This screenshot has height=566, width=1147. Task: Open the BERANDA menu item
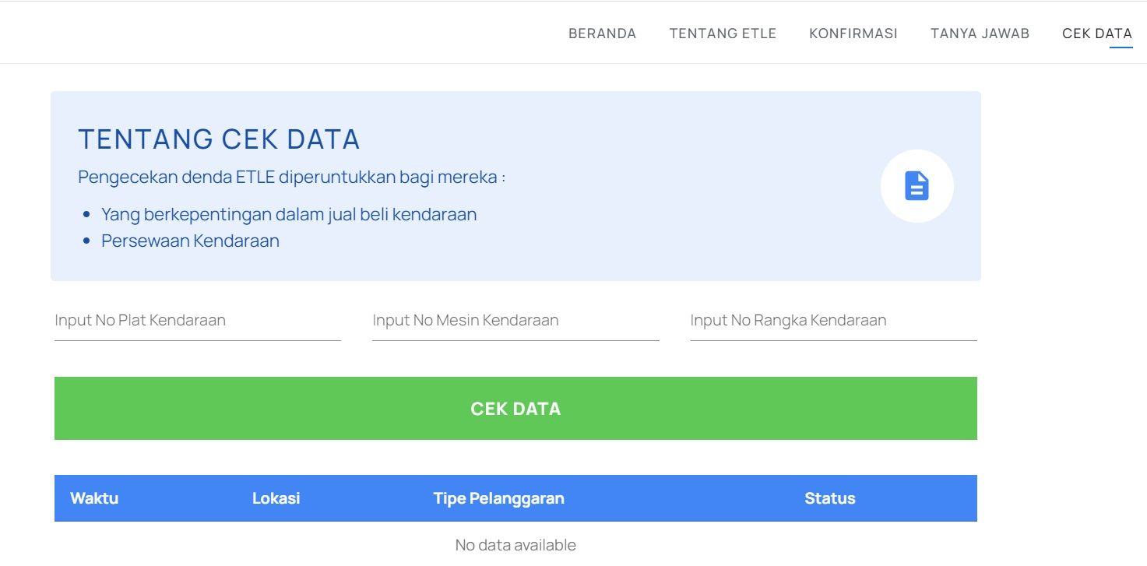[x=602, y=33]
